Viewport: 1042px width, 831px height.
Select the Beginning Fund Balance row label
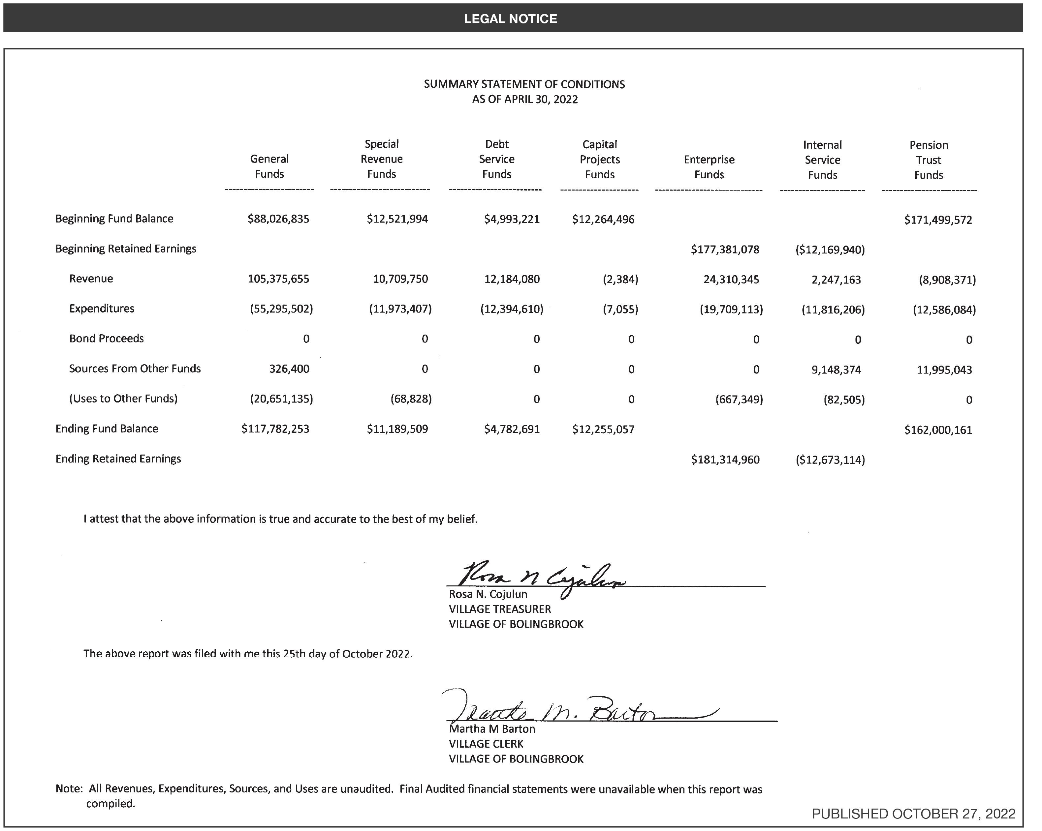click(x=114, y=219)
